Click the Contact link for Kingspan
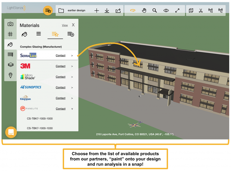The width and height of the screenshot is (231, 171). tap(60, 98)
